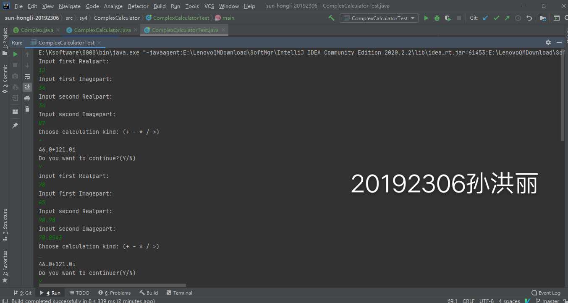The width and height of the screenshot is (568, 303).
Task: Open the Help menu
Action: pyautogui.click(x=249, y=6)
